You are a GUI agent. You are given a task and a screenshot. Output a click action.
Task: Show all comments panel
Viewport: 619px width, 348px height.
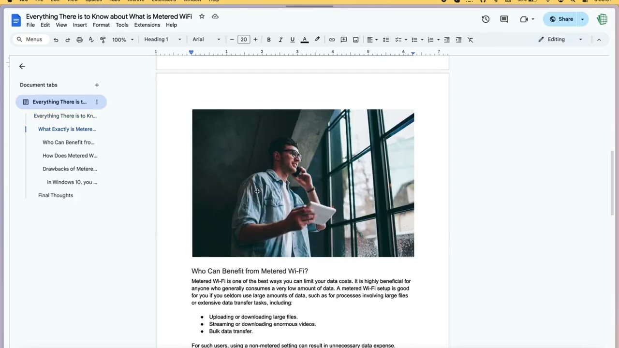point(504,19)
